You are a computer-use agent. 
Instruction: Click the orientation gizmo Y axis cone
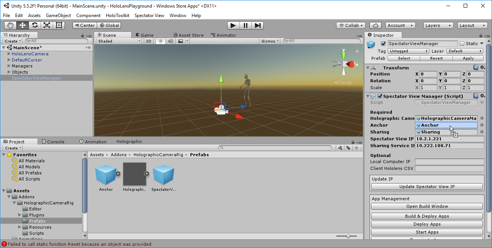click(x=344, y=56)
